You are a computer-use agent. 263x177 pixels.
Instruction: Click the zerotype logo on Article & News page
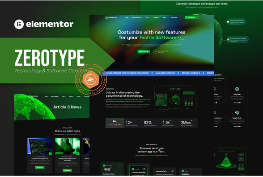coord(33,96)
